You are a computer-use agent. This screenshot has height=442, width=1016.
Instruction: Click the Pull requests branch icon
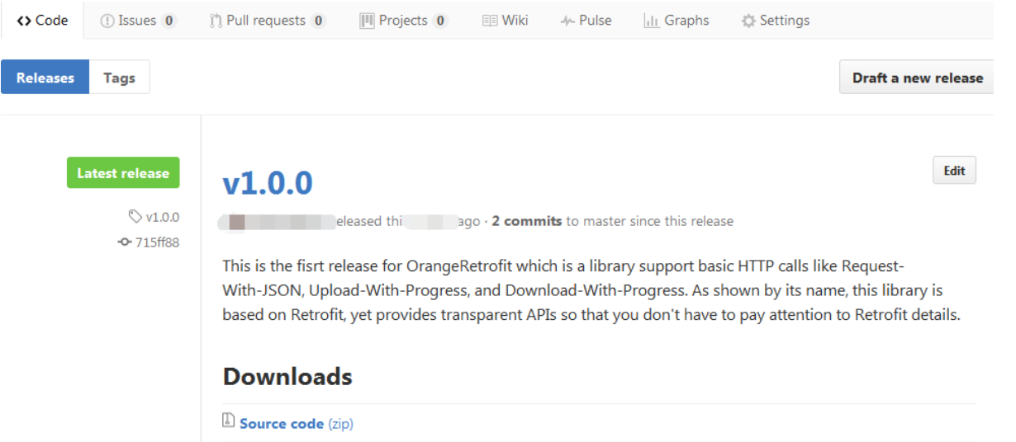coord(216,21)
